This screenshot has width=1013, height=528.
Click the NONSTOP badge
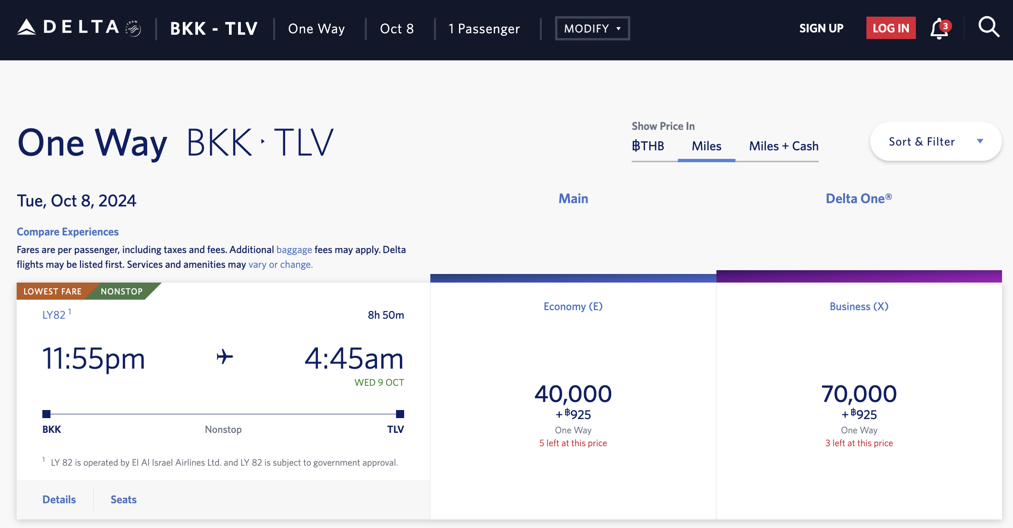(122, 291)
